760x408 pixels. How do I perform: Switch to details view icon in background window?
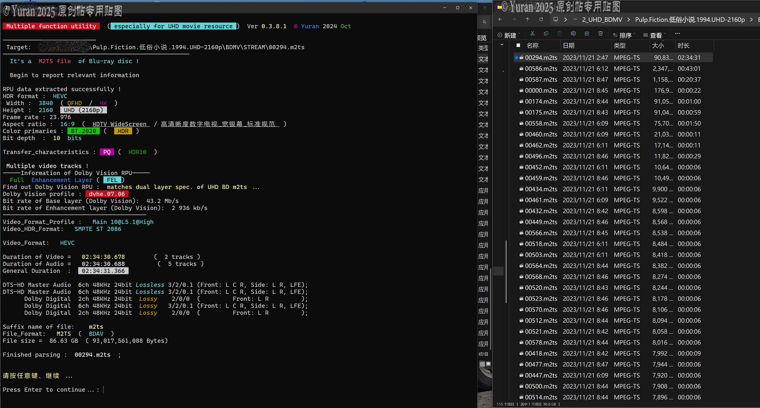[x=482, y=364]
